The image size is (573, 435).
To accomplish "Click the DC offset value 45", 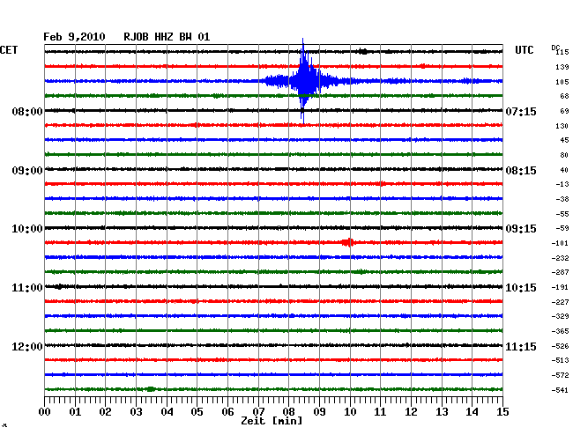I will coord(564,140).
